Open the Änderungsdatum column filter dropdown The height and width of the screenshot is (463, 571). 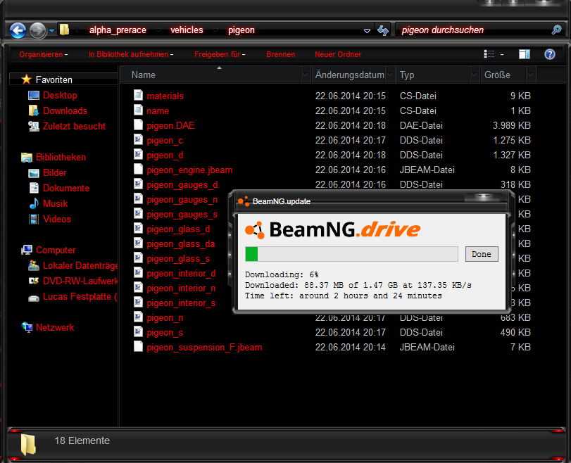pos(390,75)
